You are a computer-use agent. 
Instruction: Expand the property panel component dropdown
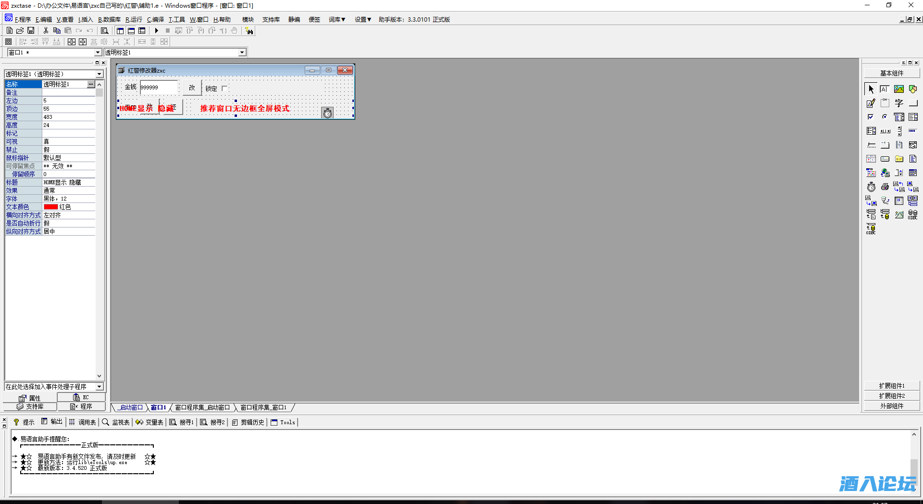[100, 74]
